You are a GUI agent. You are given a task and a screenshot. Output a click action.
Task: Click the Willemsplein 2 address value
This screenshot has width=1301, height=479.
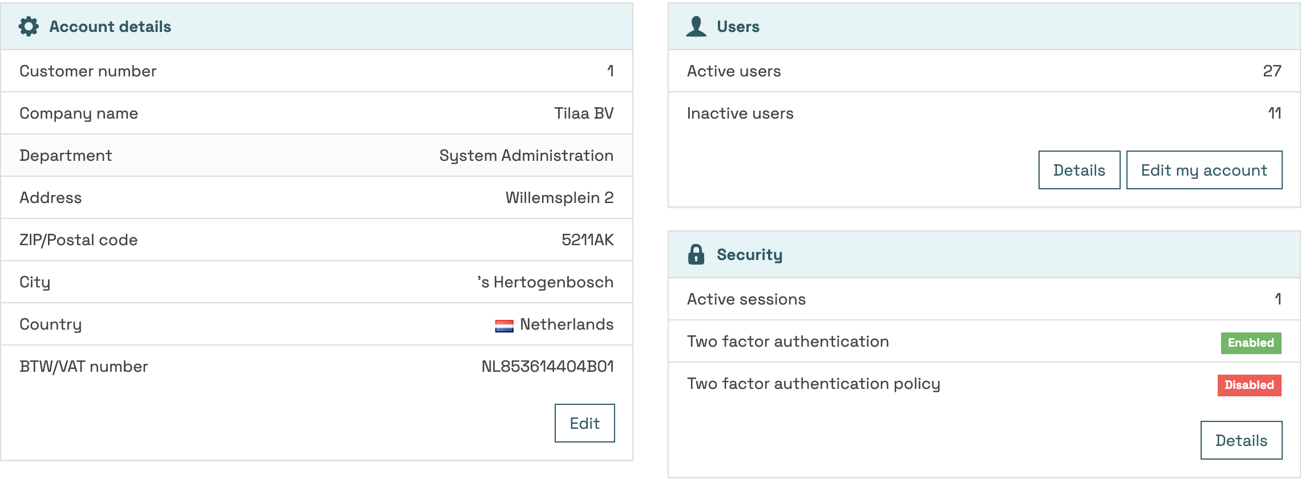[559, 198]
